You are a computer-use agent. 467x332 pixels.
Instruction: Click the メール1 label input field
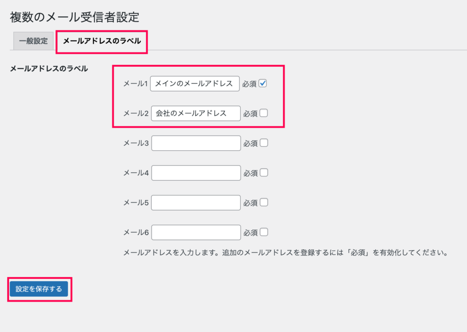point(195,84)
